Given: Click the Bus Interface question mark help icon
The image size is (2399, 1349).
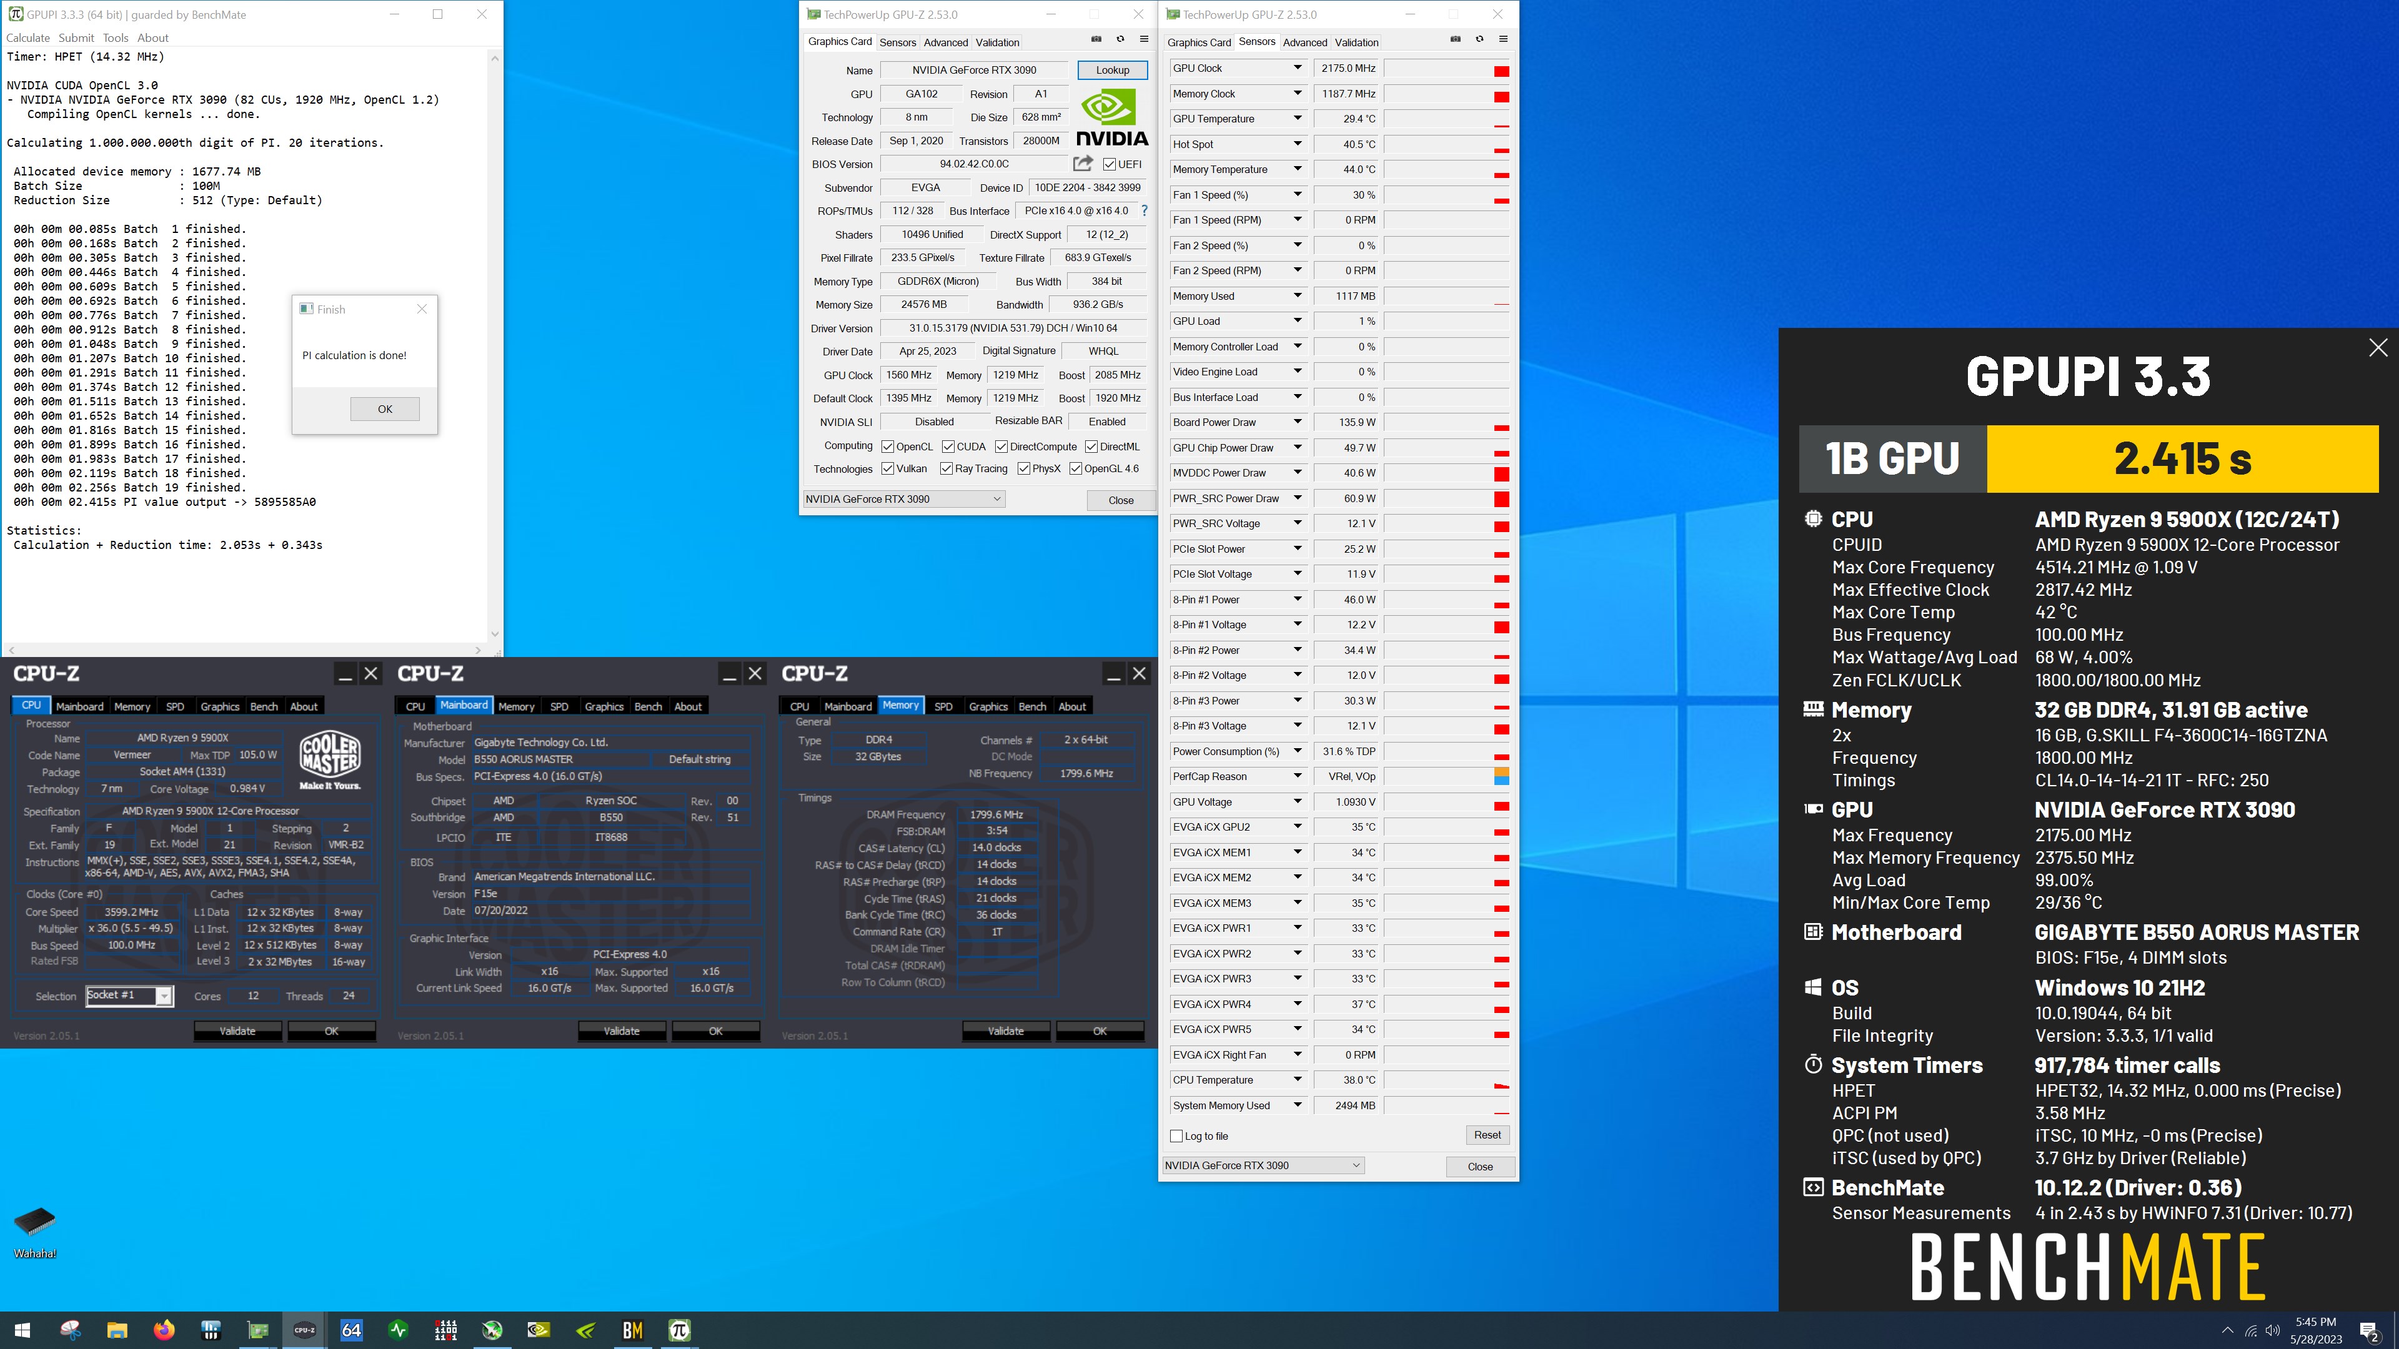Looking at the screenshot, I should coord(1145,210).
